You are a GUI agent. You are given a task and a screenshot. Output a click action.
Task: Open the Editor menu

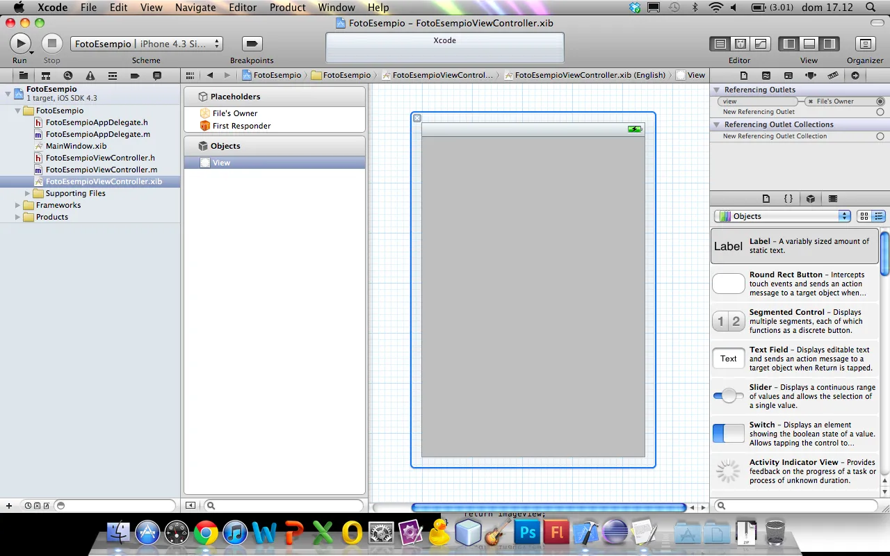click(x=243, y=8)
